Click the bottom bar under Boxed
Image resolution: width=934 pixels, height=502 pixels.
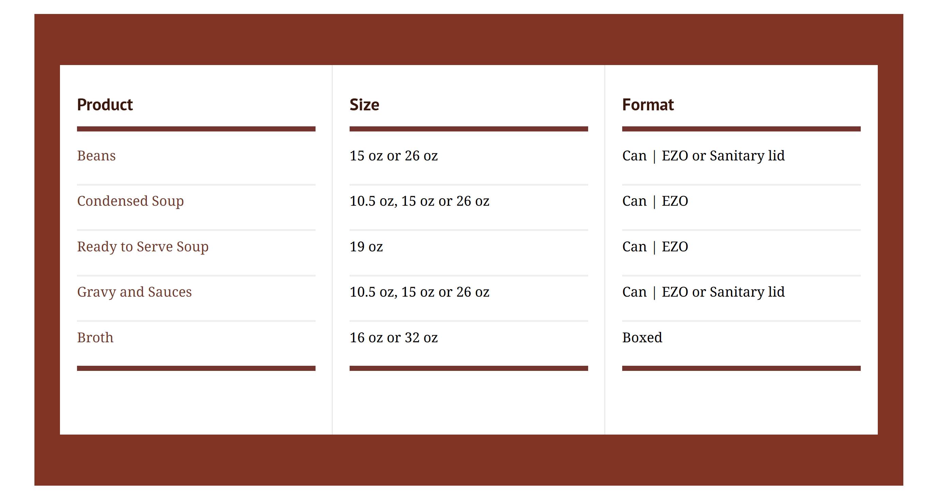(741, 368)
